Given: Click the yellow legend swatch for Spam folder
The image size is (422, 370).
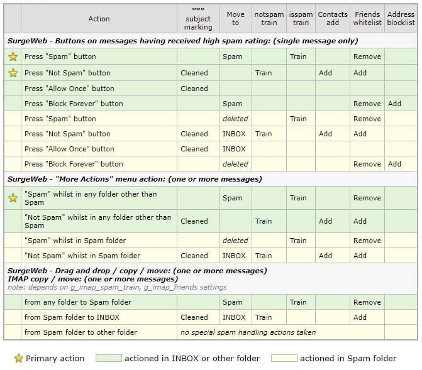Looking at the screenshot, I should coord(284,358).
